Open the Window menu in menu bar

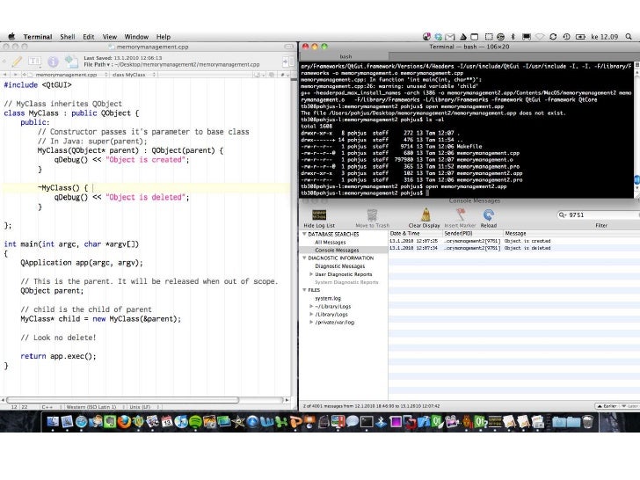pos(136,37)
